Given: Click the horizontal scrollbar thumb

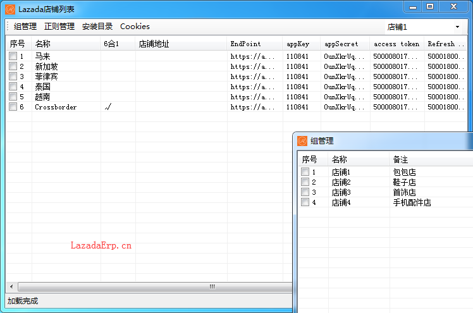Looking at the screenshot, I should [156, 286].
